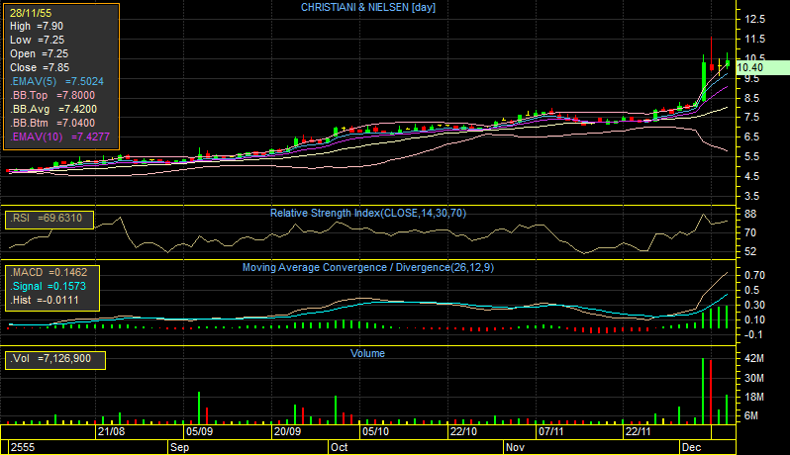Click the 3.5 price axis label
This screenshot has height=455, width=790.
pos(751,196)
